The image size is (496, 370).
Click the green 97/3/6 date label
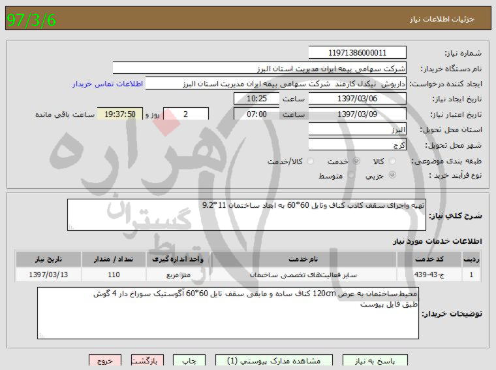(31, 20)
